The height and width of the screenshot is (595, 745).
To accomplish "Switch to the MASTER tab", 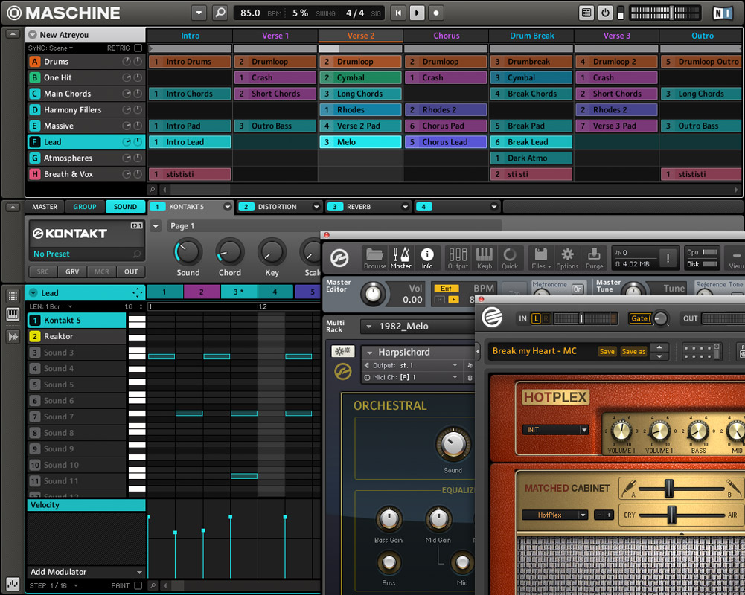I will pyautogui.click(x=45, y=207).
